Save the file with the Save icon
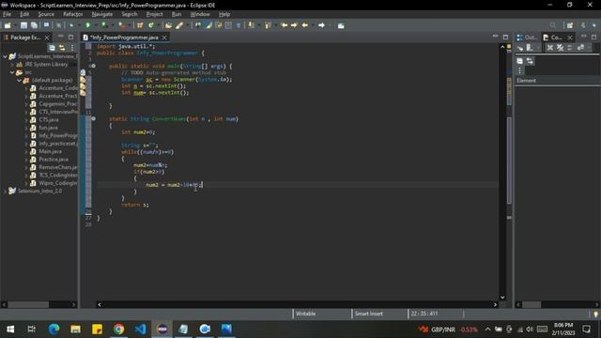Viewport: 601px width, 338px height. [23, 25]
